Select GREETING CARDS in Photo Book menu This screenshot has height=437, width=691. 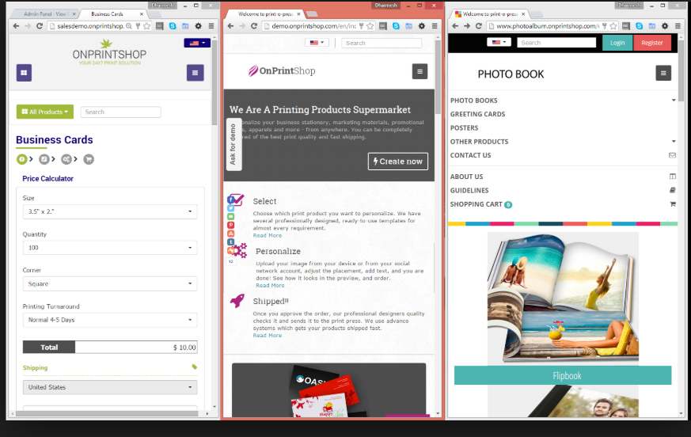(x=478, y=114)
